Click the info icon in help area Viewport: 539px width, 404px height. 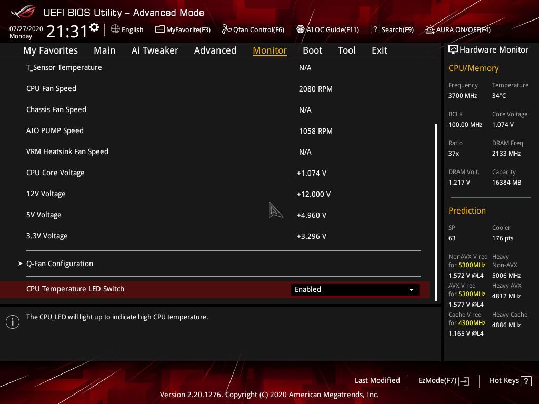[13, 322]
